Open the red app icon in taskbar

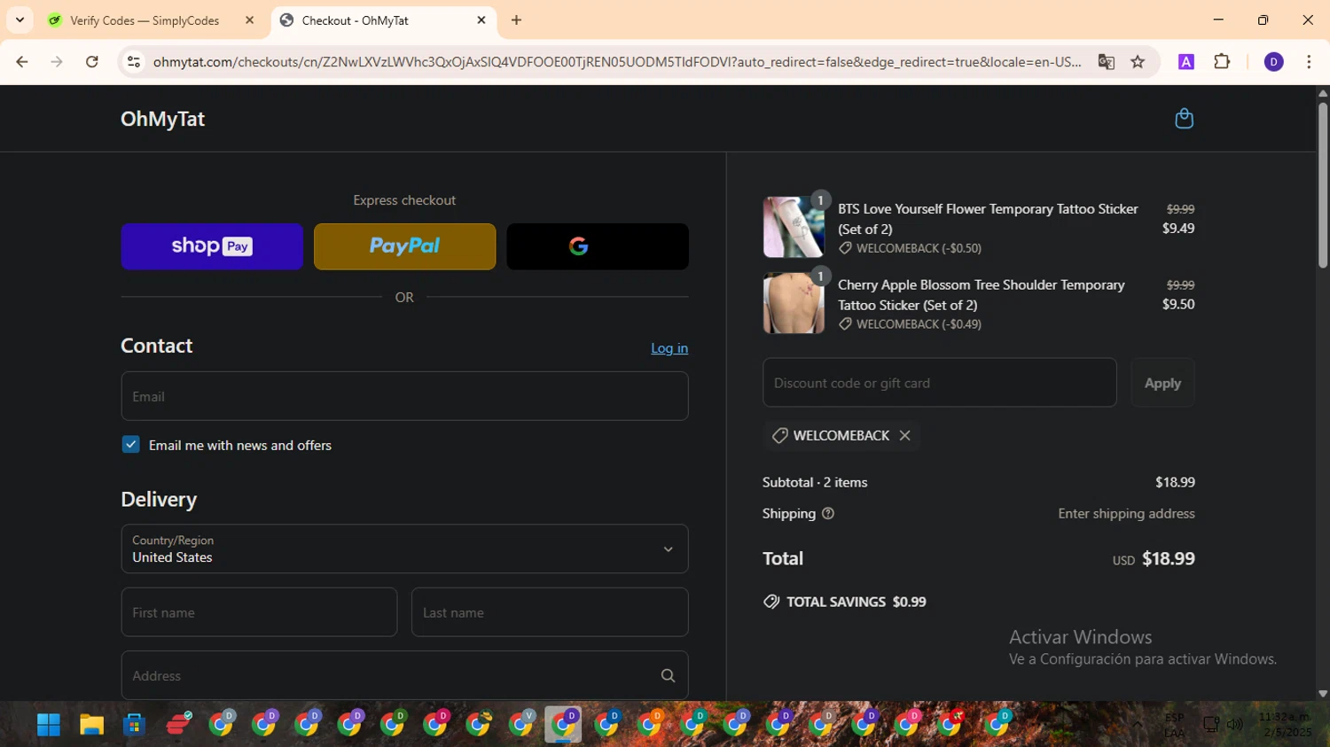179,724
